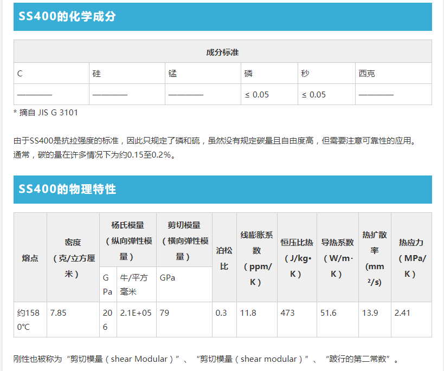
Task: Select the 2.1E+05 modulus value
Action: (x=136, y=312)
